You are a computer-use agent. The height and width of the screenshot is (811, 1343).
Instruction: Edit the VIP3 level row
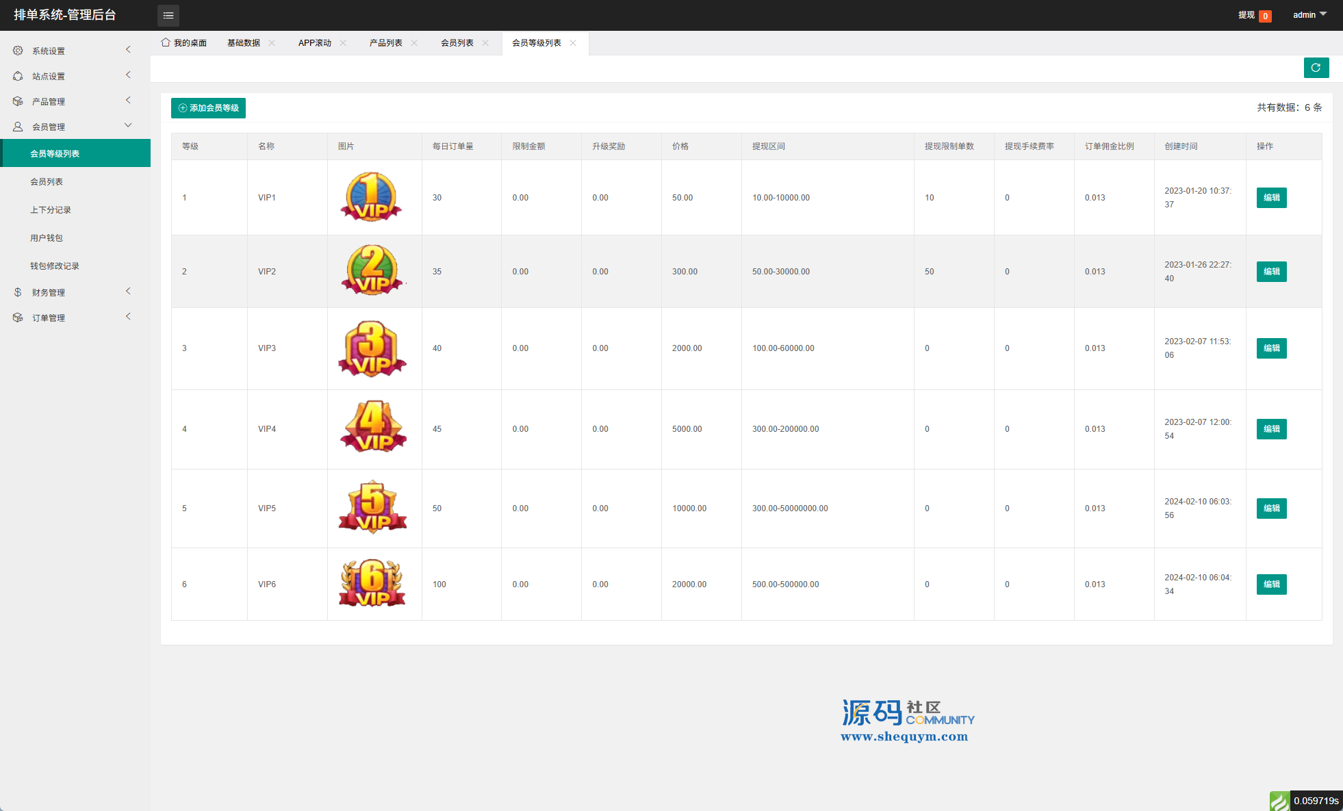point(1271,348)
